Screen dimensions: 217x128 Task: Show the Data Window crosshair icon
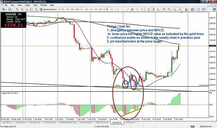[22, 9]
